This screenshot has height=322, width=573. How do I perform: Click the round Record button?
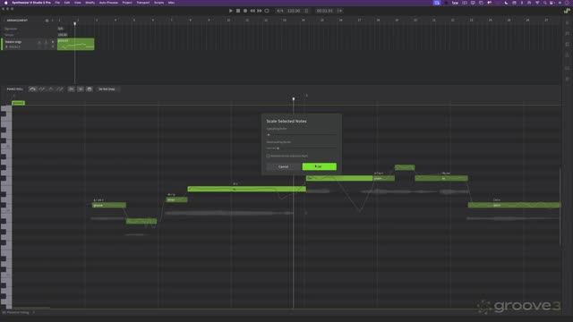pyautogui.click(x=245, y=11)
